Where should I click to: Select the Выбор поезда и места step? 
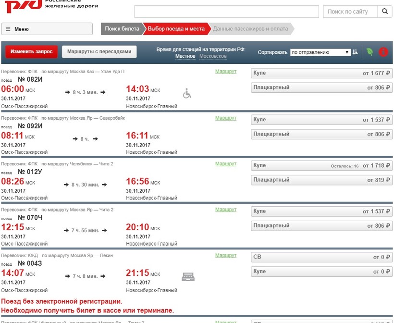coord(176,29)
